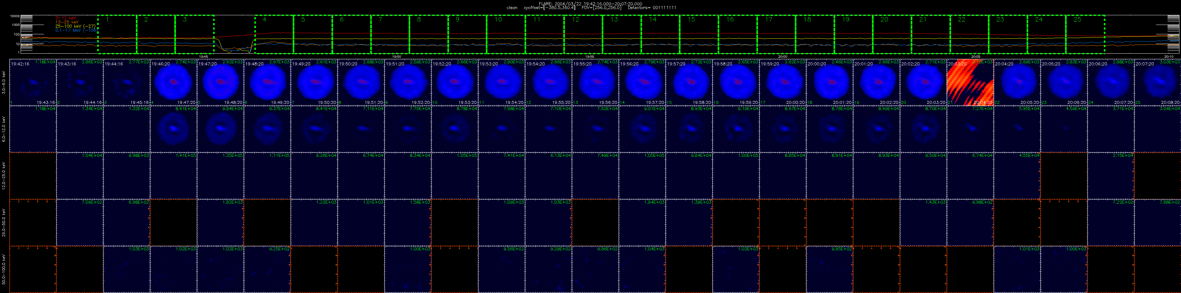This screenshot has height=293, width=1181.
Task: Click the 19:50 time axis tick label
Action: pos(396,56)
